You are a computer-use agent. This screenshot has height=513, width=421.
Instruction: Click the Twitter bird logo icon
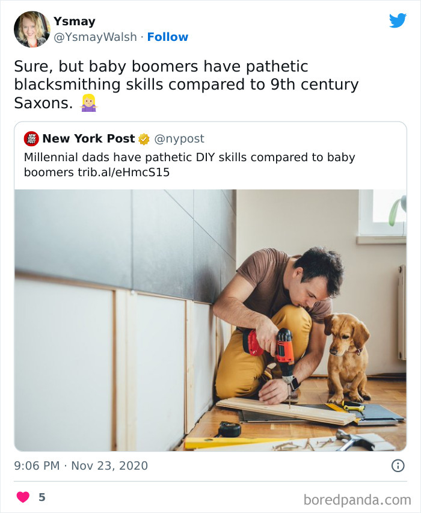398,20
